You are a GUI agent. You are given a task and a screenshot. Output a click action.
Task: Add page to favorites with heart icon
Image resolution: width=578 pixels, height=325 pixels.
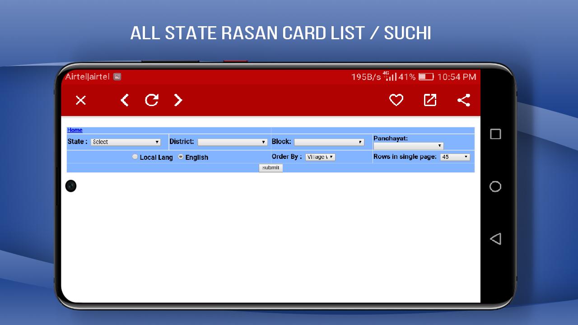[x=396, y=100]
